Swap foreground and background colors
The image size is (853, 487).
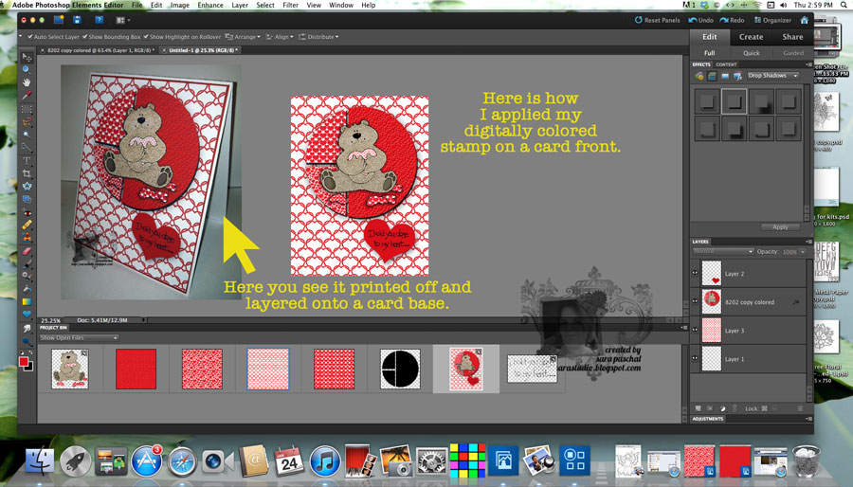point(31,353)
